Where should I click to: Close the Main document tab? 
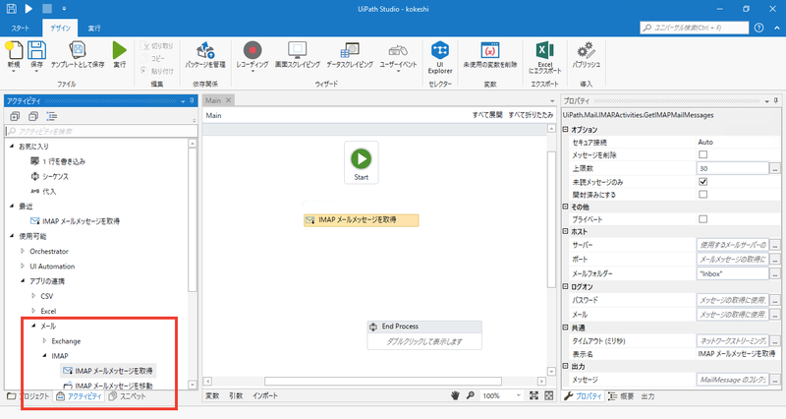click(228, 100)
